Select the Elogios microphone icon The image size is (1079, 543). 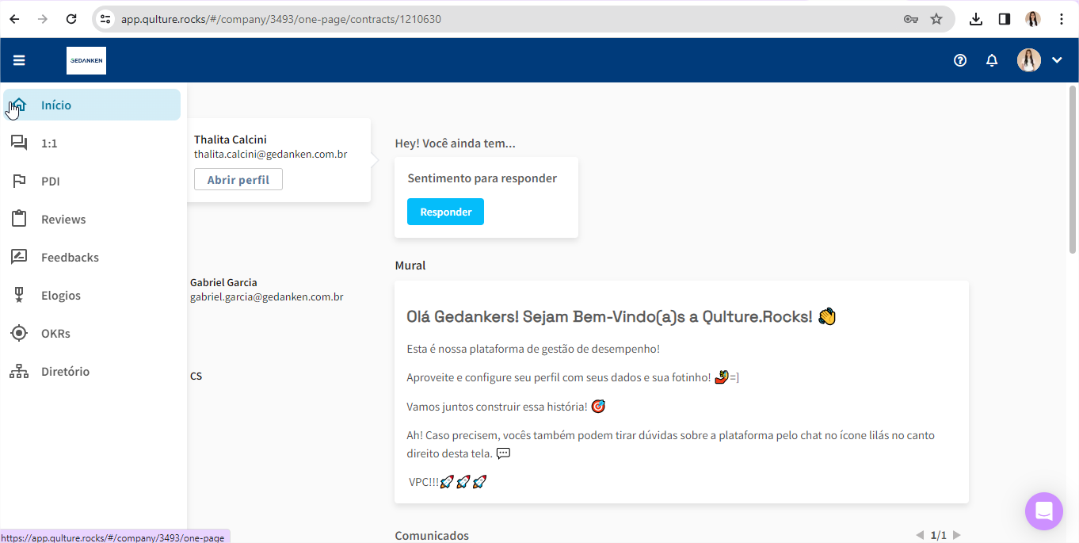coord(18,295)
